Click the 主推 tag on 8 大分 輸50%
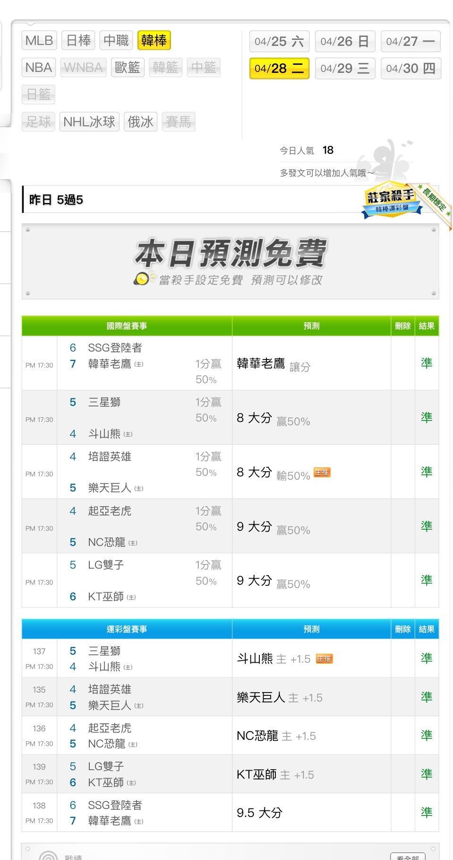This screenshot has height=860, width=453. [322, 472]
